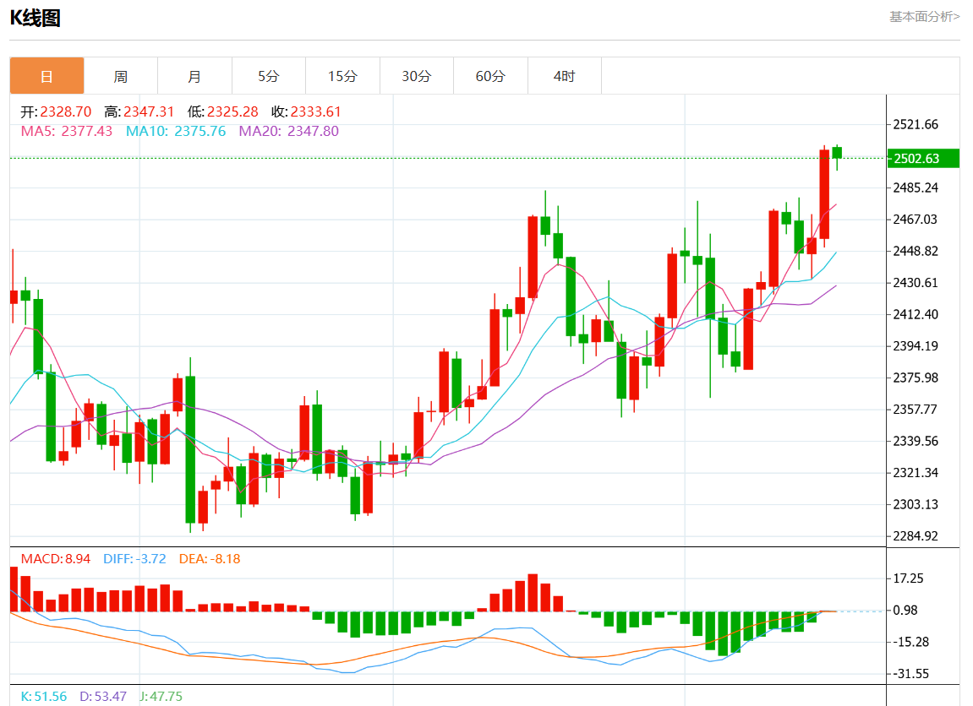Viewport: 973px width, 706px height.
Task: Switch to the 月 monthly tab
Action: click(x=194, y=76)
